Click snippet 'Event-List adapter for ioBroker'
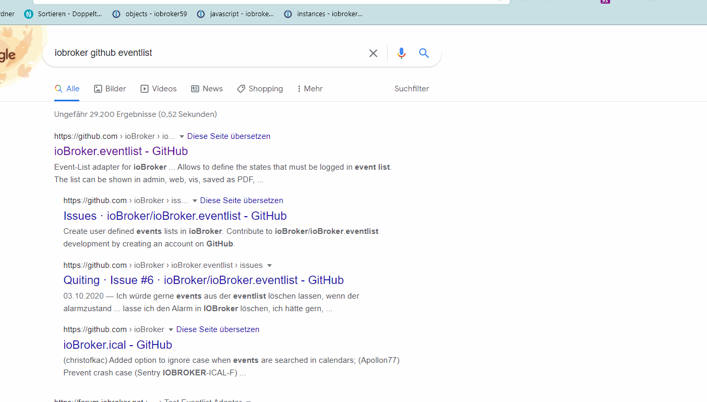Viewport: 707px width, 402px height. 111,167
